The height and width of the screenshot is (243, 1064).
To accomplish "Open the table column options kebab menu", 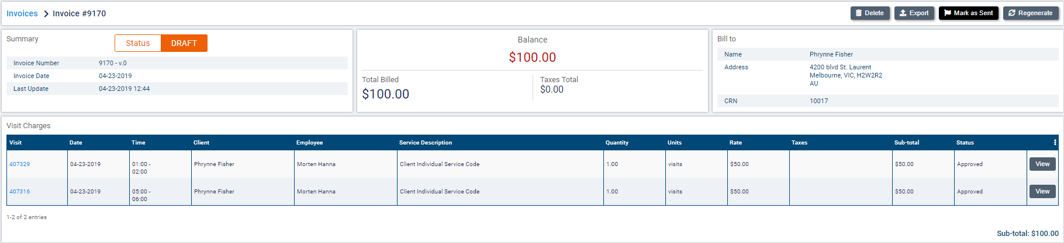I will [x=1055, y=143].
